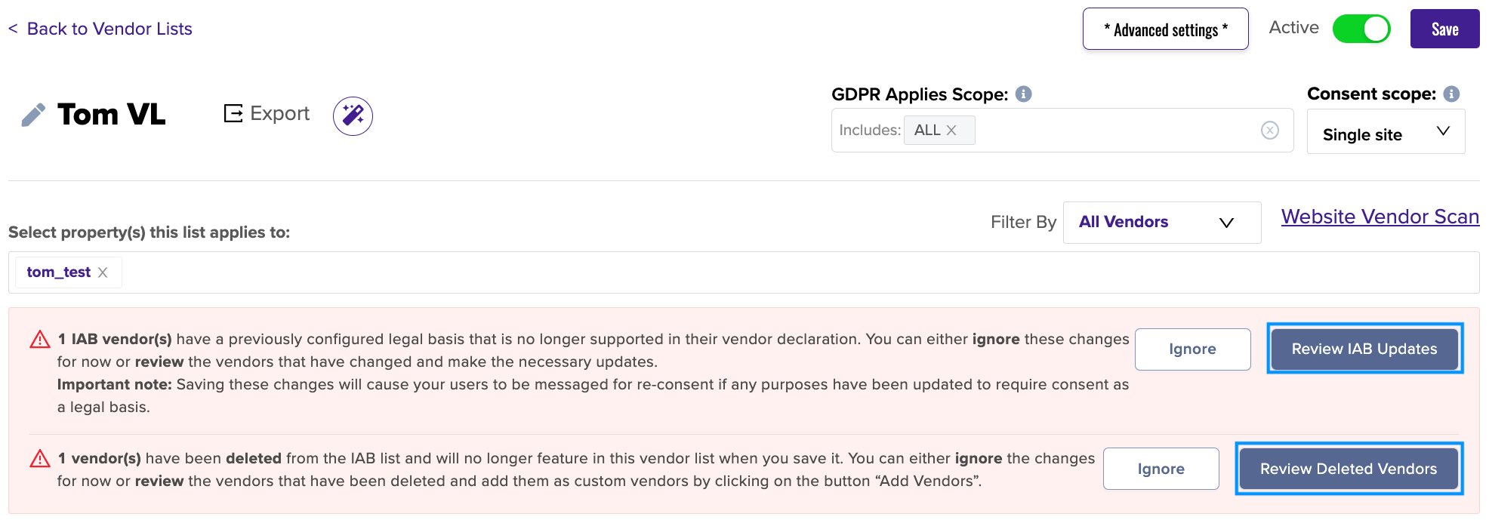
Task: Open Advanced settings
Action: (1165, 29)
